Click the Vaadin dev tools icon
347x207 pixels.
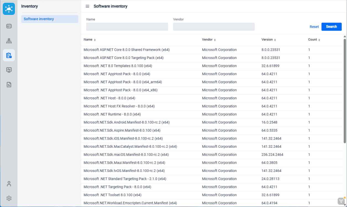[x=341, y=201]
